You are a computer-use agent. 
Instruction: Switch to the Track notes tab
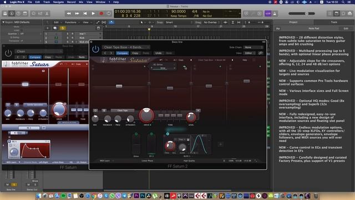[334, 22]
